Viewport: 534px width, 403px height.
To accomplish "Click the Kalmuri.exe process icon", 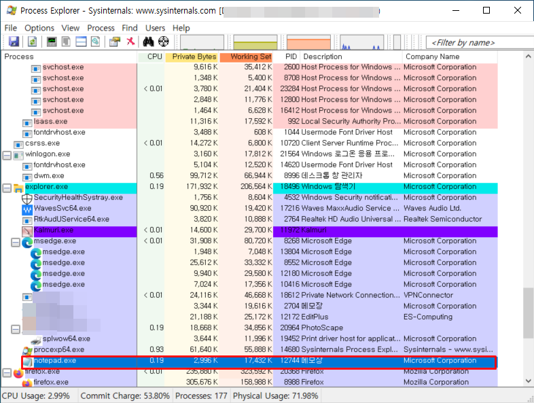I will (x=27, y=231).
